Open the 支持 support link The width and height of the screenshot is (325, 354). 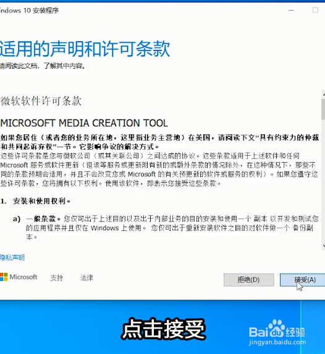point(57,277)
